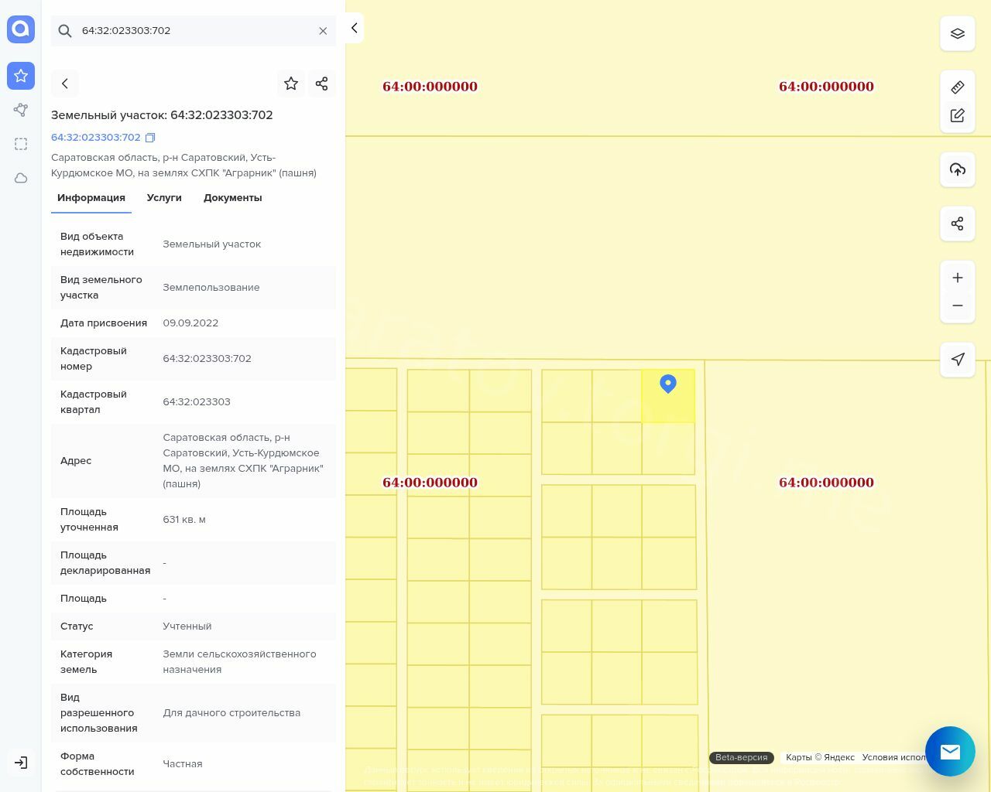Image resolution: width=991 pixels, height=792 pixels.
Task: Add parcel to favorites with star icon
Action: pyautogui.click(x=291, y=84)
